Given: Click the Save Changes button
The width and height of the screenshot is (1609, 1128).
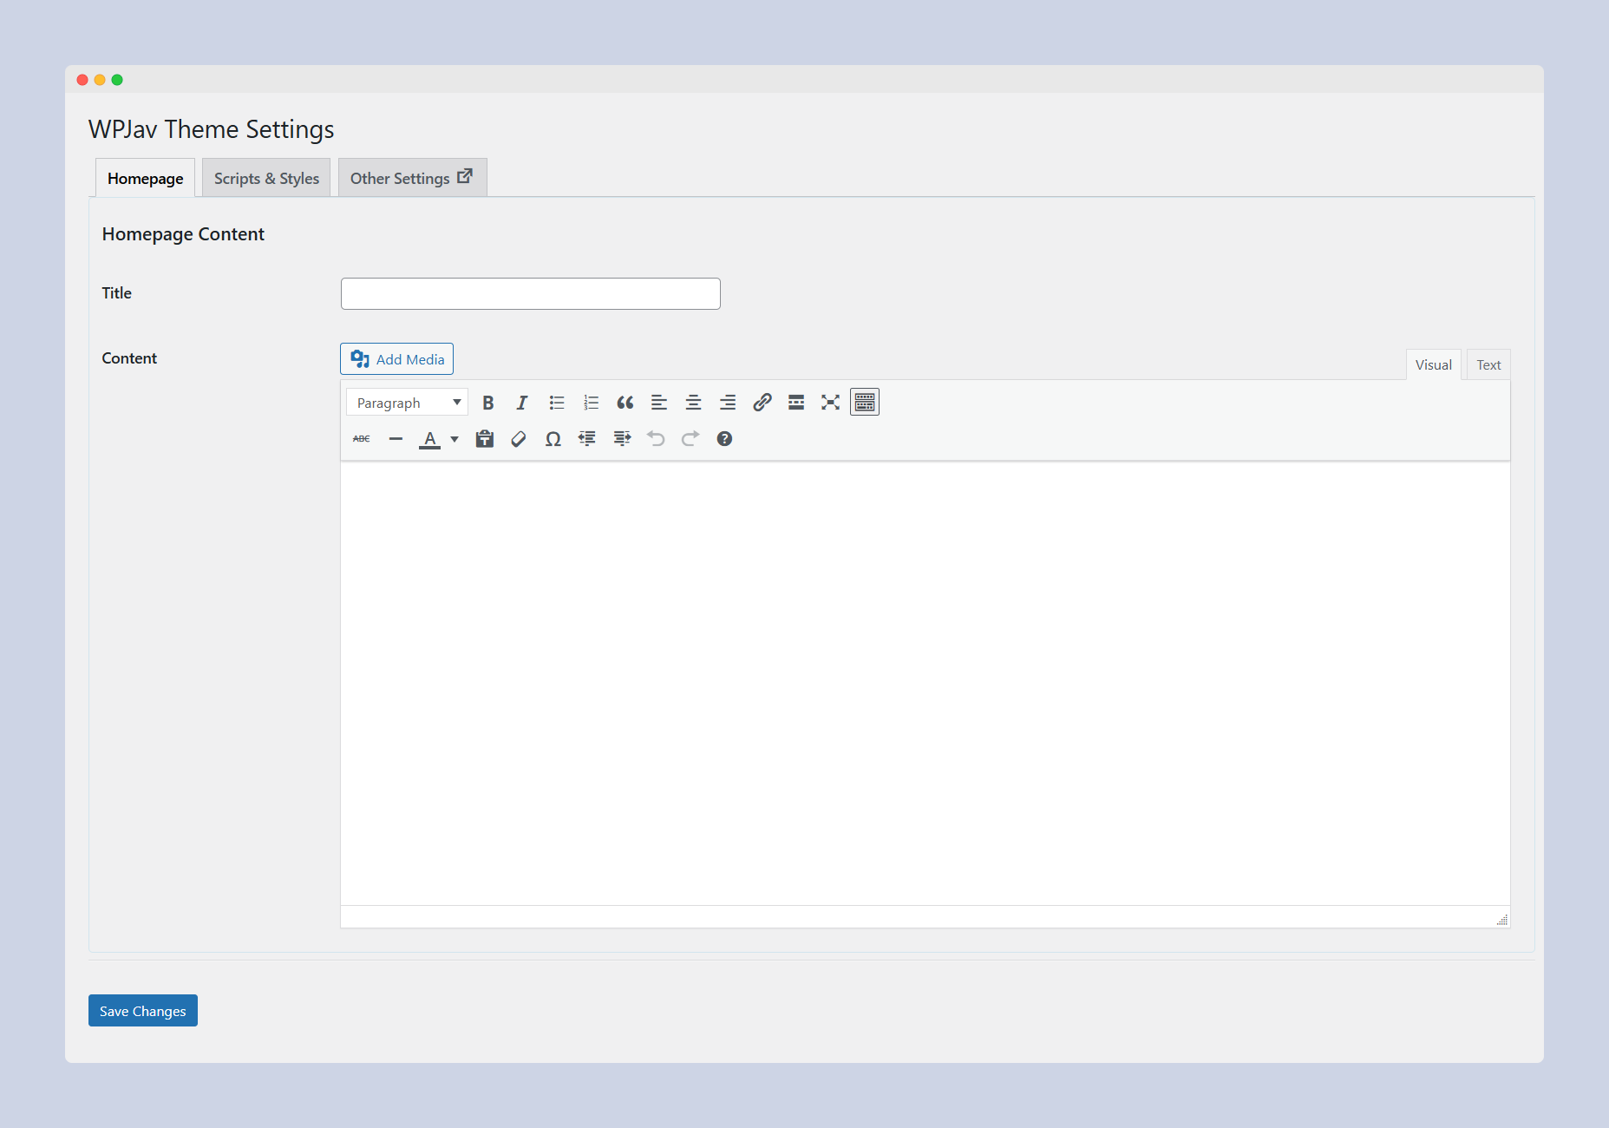Looking at the screenshot, I should tap(143, 1011).
